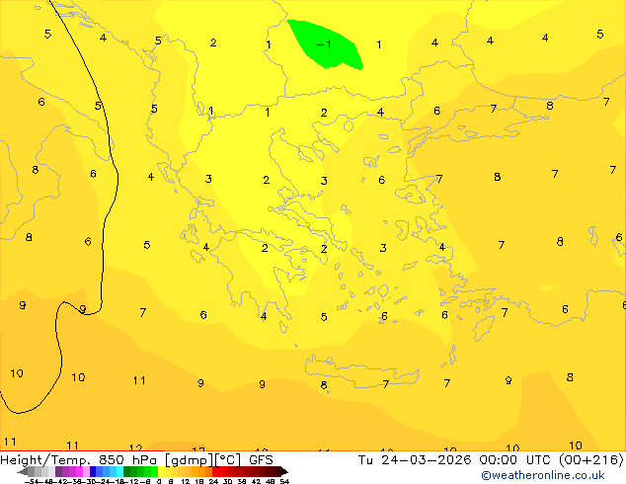Click the bright red legend swatch above 24
This screenshot has width=626, height=484.
coord(215,471)
